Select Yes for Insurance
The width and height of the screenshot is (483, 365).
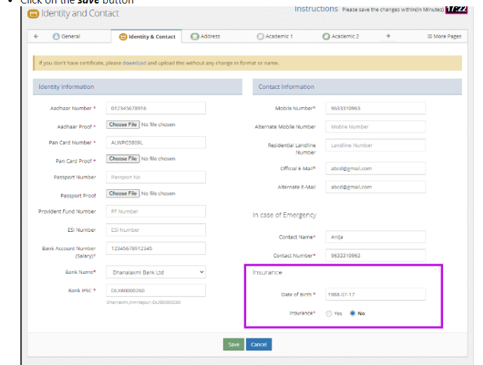[329, 313]
